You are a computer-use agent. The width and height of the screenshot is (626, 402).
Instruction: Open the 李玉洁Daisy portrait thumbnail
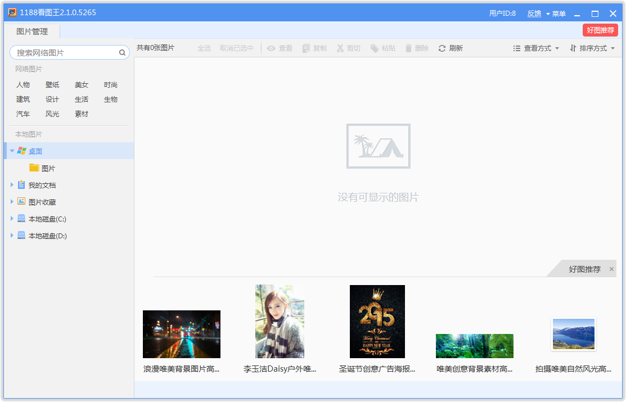pyautogui.click(x=280, y=322)
